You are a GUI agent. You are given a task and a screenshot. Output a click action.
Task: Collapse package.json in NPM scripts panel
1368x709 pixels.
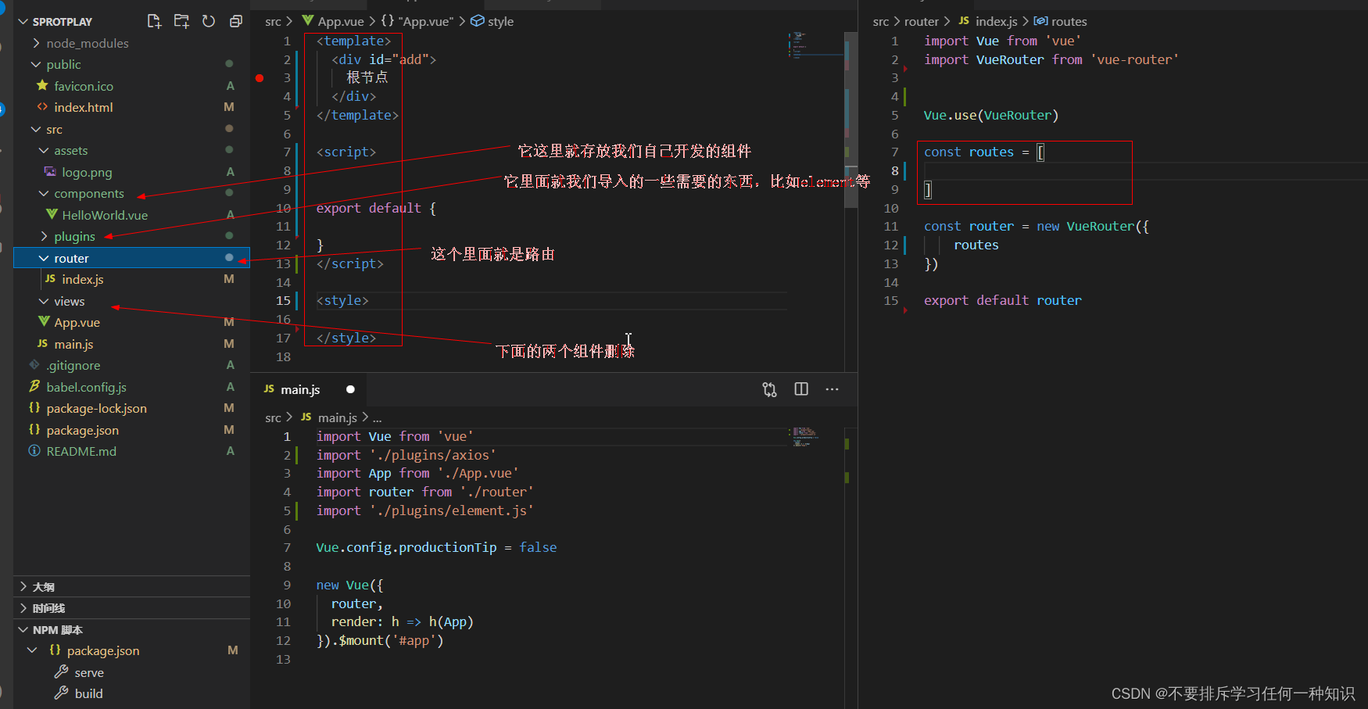32,650
